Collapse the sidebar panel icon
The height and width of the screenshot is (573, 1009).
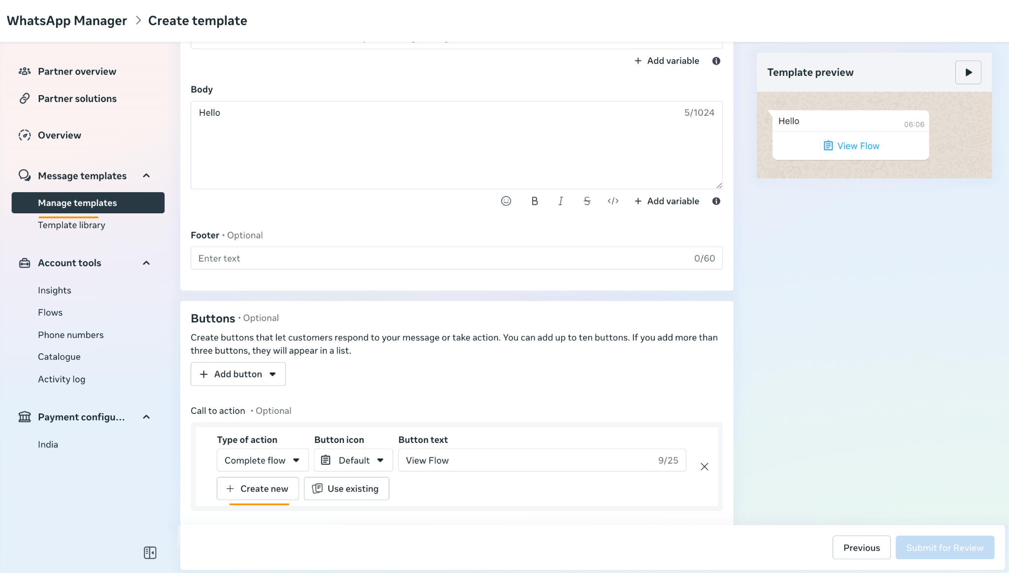[150, 553]
